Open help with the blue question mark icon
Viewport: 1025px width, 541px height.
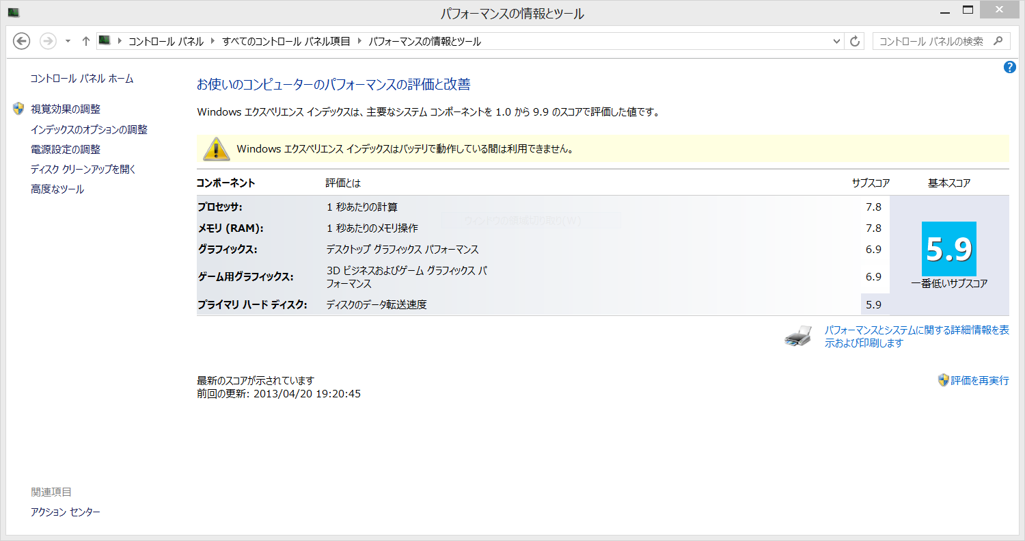click(x=1010, y=67)
